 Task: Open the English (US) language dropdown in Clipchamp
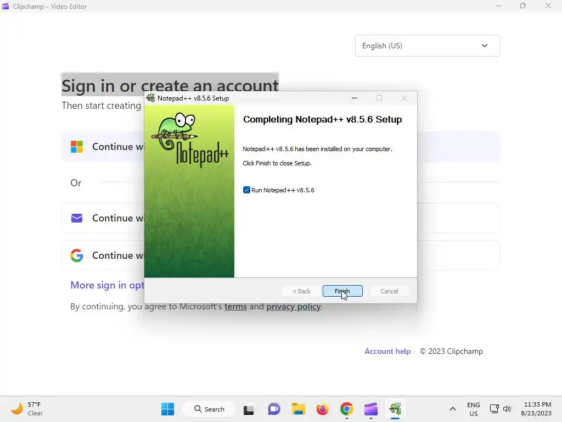428,46
